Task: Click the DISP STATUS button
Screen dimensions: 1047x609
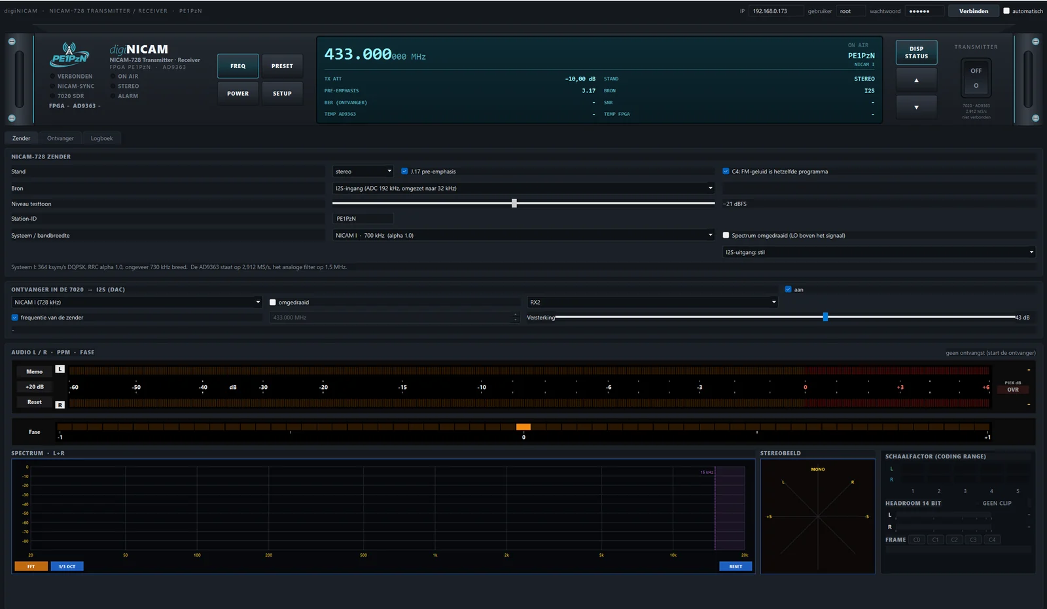Action: pos(916,52)
